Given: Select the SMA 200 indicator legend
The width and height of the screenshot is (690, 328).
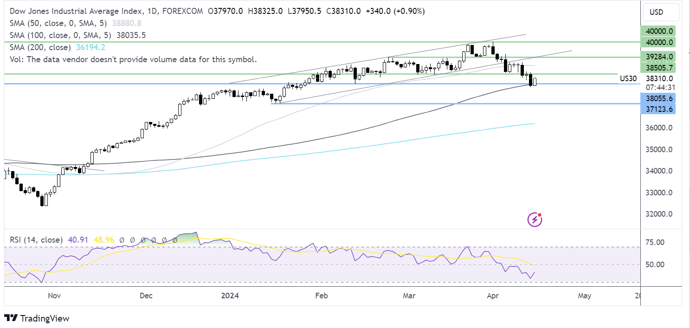Looking at the screenshot, I should coord(40,47).
